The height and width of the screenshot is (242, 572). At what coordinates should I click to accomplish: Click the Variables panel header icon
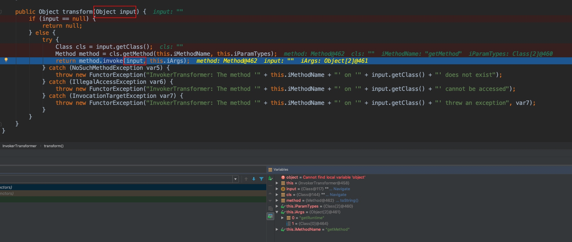coord(270,169)
